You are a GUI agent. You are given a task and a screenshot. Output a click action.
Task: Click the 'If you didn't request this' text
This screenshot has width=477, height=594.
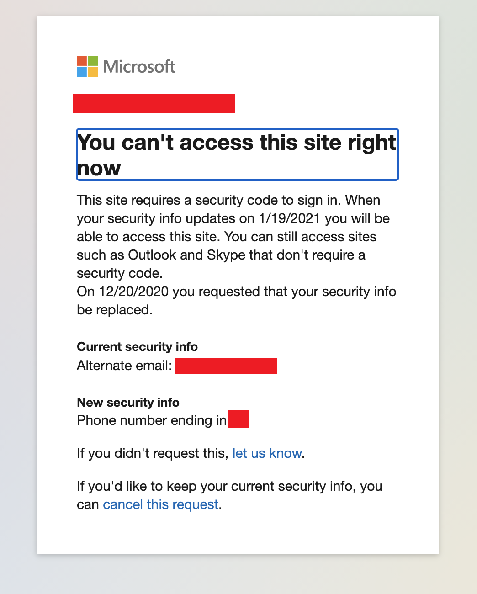click(x=152, y=453)
